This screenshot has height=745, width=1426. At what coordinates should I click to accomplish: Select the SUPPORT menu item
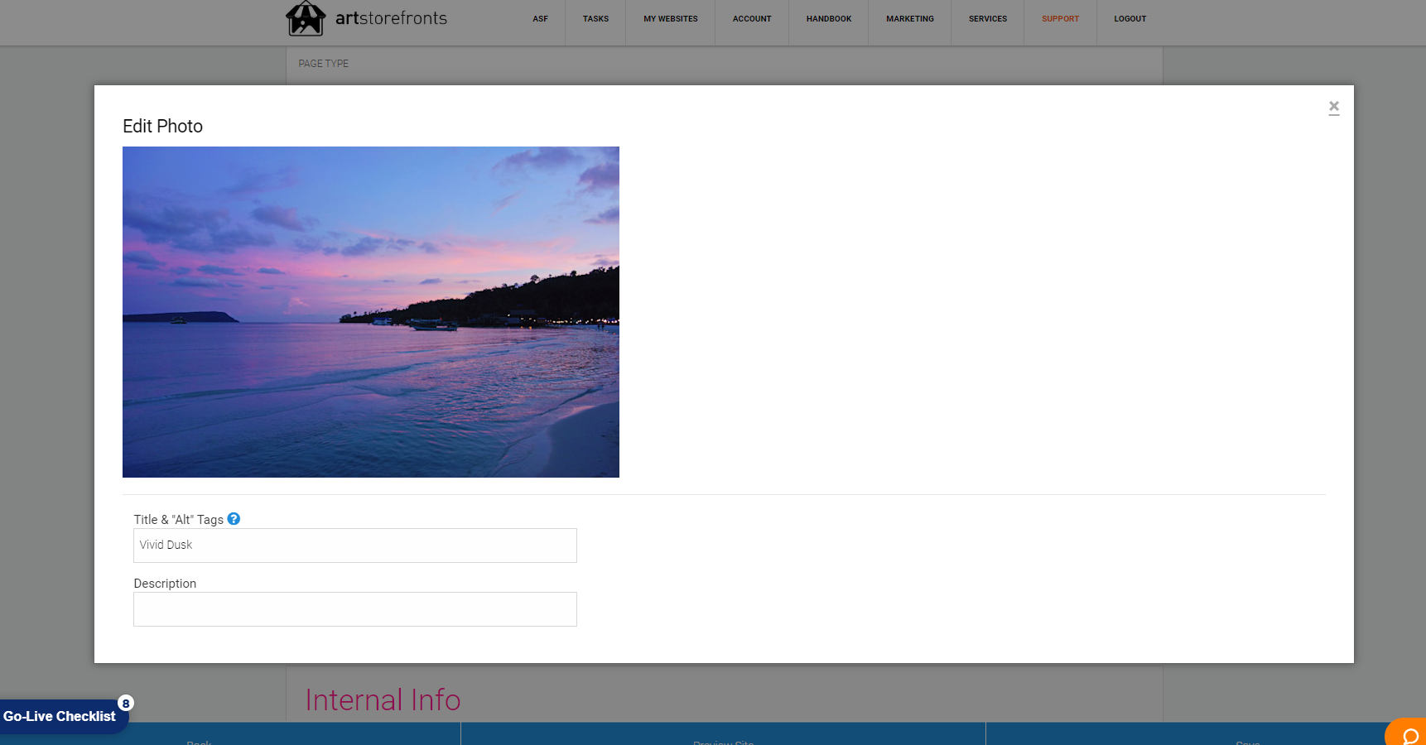tap(1060, 18)
